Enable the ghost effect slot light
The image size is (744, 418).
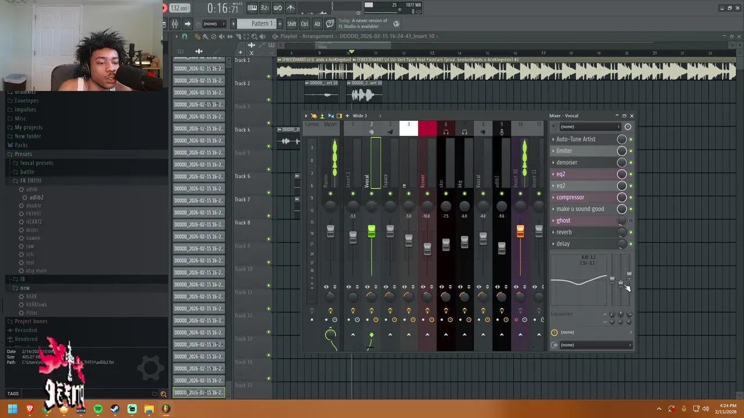tap(631, 221)
